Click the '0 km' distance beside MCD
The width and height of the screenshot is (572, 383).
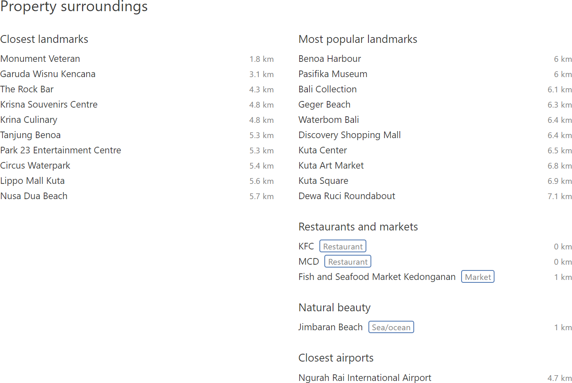[x=563, y=262]
